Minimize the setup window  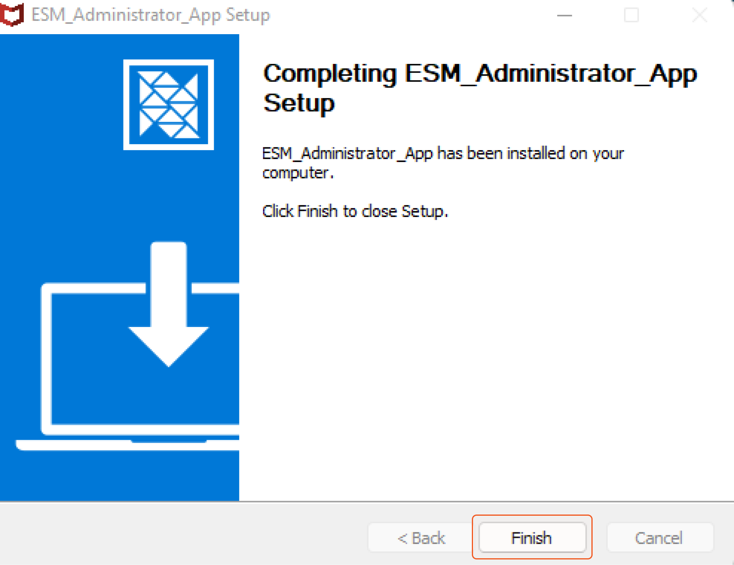564,15
